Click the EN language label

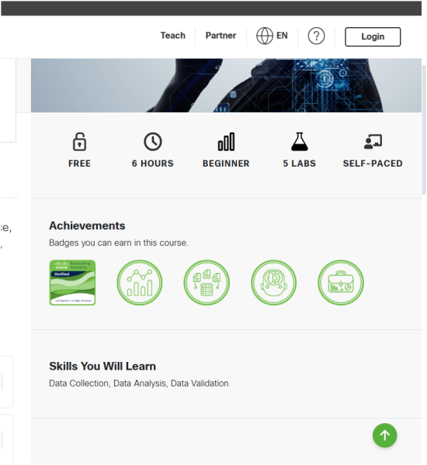click(x=282, y=36)
